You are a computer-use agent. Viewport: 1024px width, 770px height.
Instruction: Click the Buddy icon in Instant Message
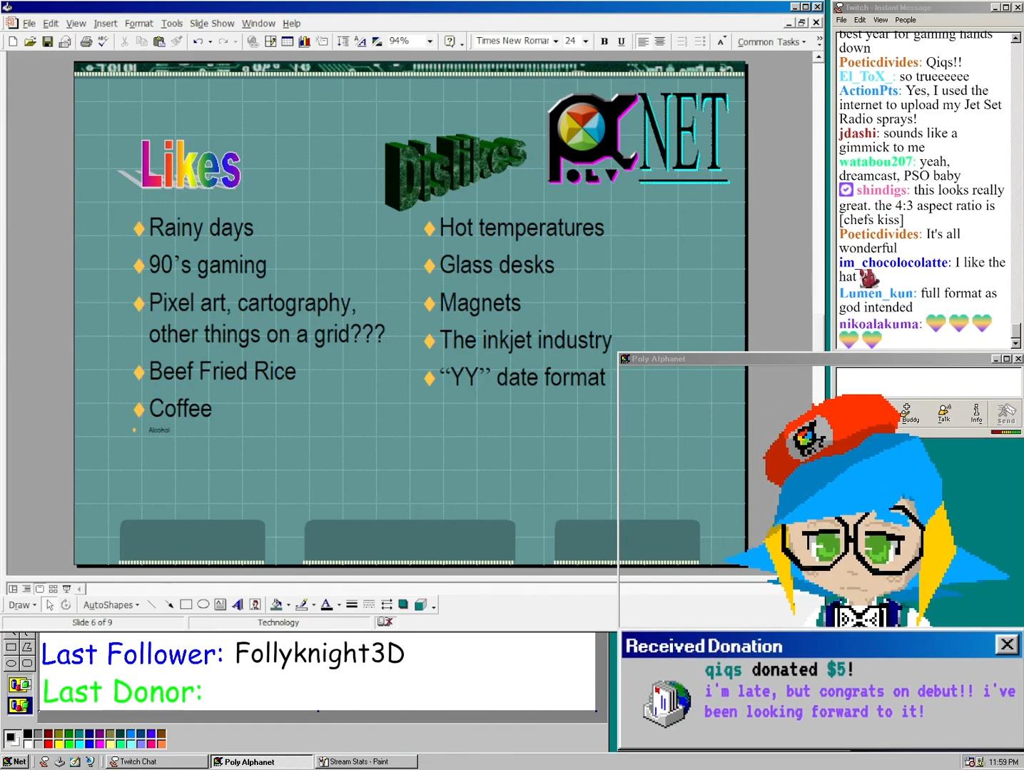910,413
